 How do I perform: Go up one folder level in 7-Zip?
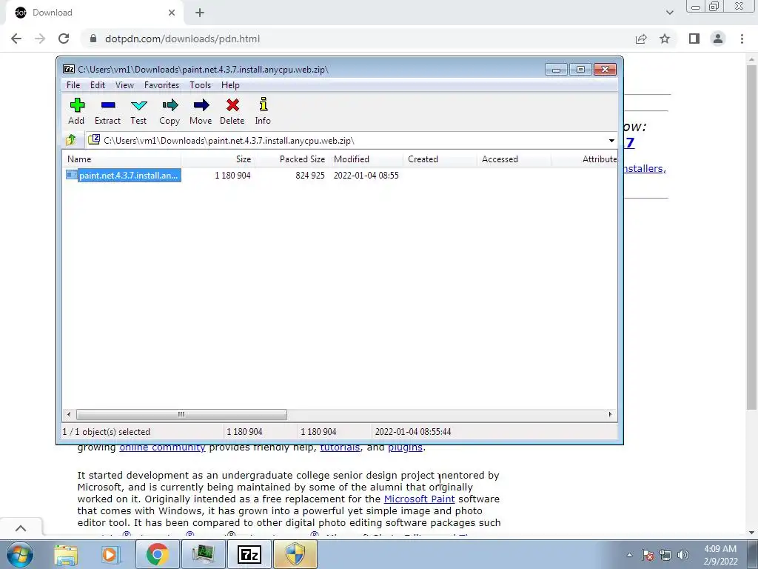71,140
